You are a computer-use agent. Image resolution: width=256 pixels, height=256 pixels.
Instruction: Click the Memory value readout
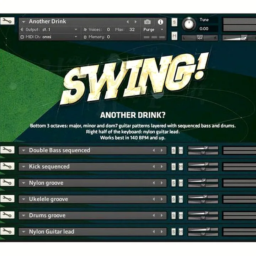coord(108,37)
